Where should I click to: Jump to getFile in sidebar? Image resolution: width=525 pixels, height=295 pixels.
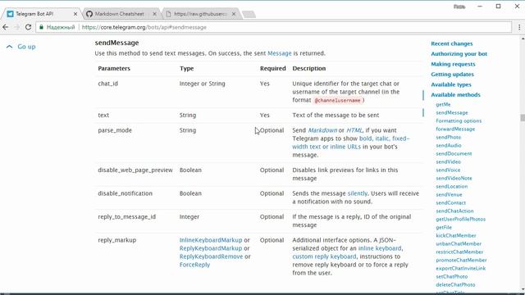(x=444, y=228)
